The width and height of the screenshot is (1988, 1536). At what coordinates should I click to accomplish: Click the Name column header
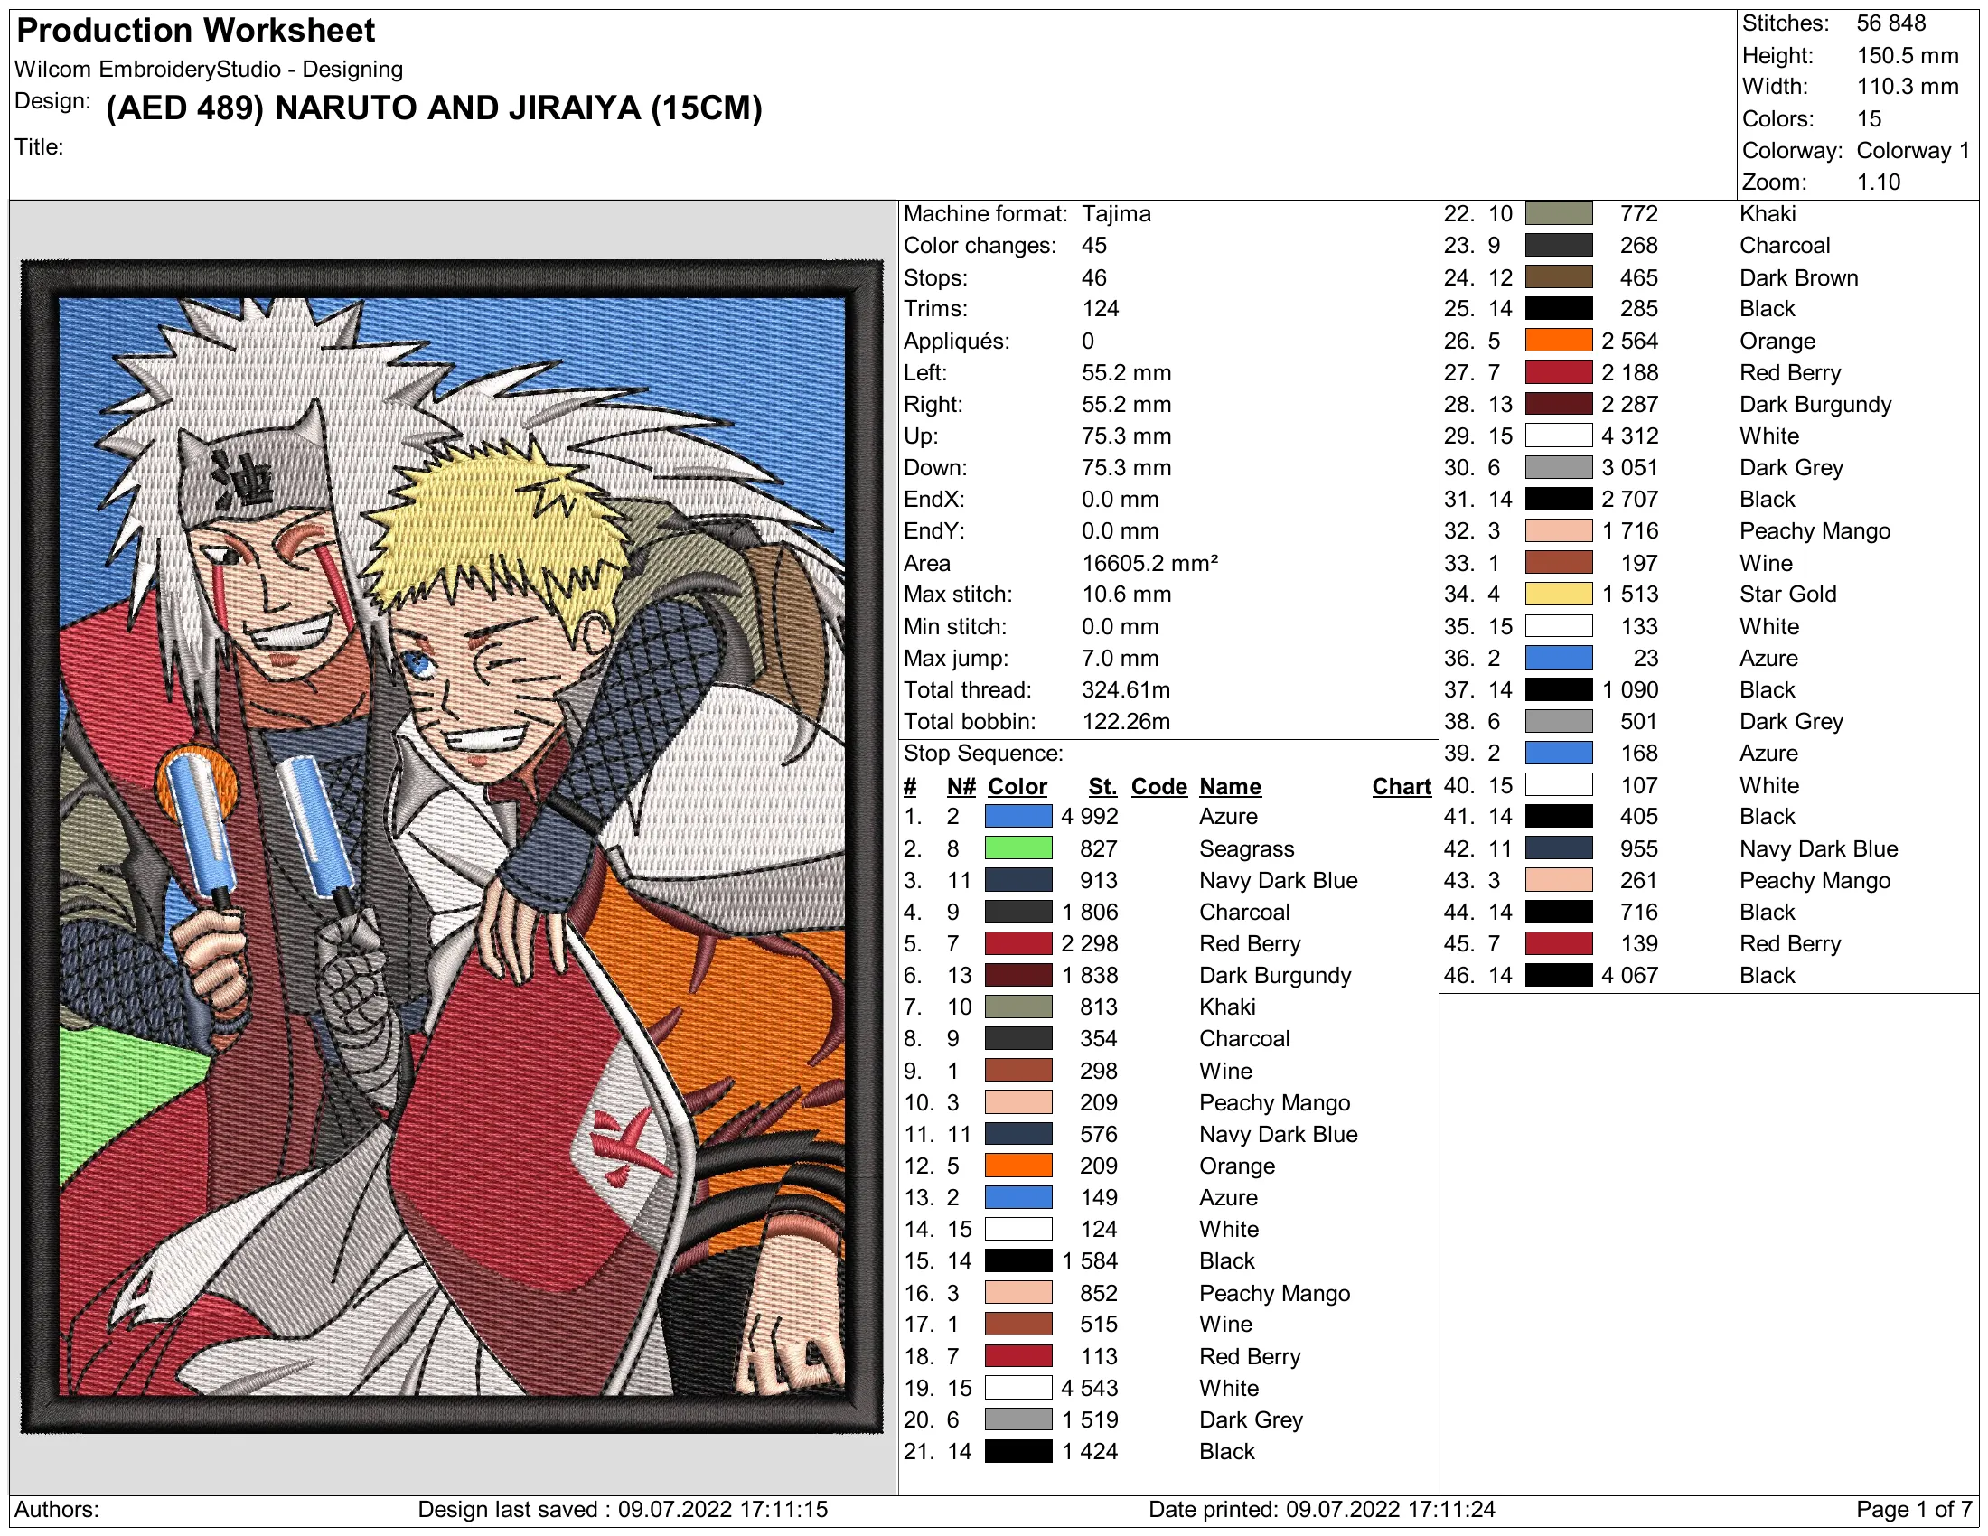pos(1230,786)
